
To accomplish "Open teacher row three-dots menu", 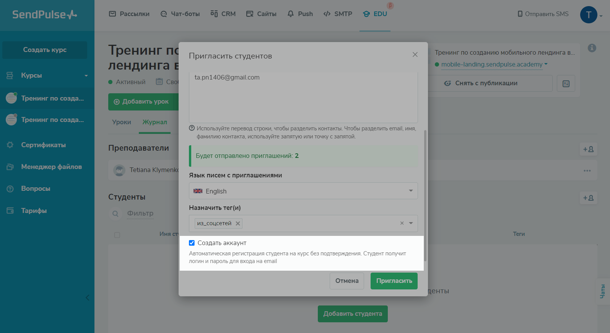I will tap(587, 171).
